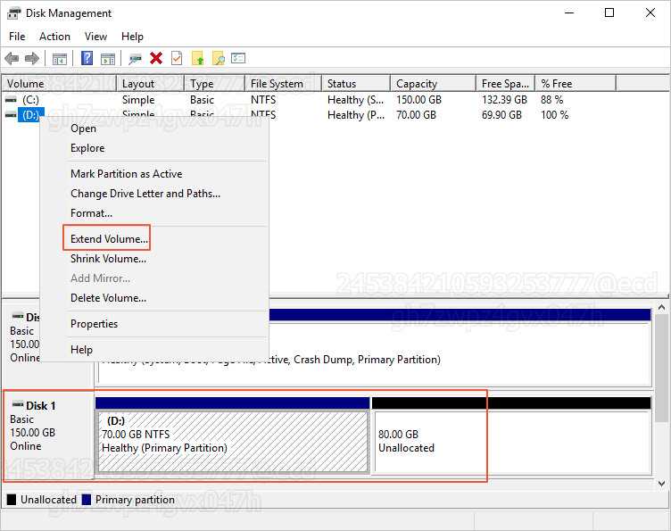Select Mark Partition as Active
Image resolution: width=671 pixels, height=531 pixels.
[x=154, y=174]
